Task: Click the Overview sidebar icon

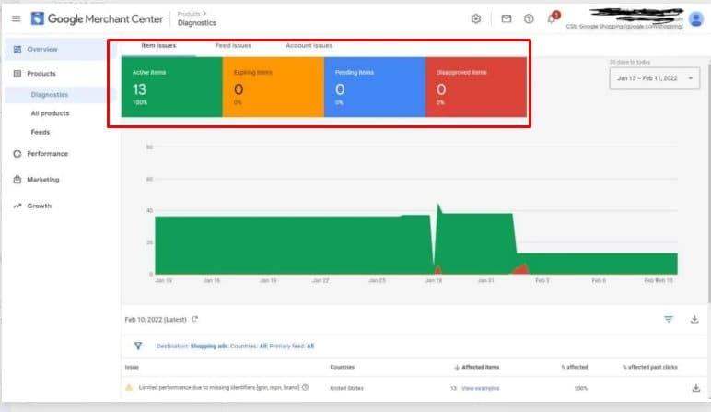Action: [17, 49]
